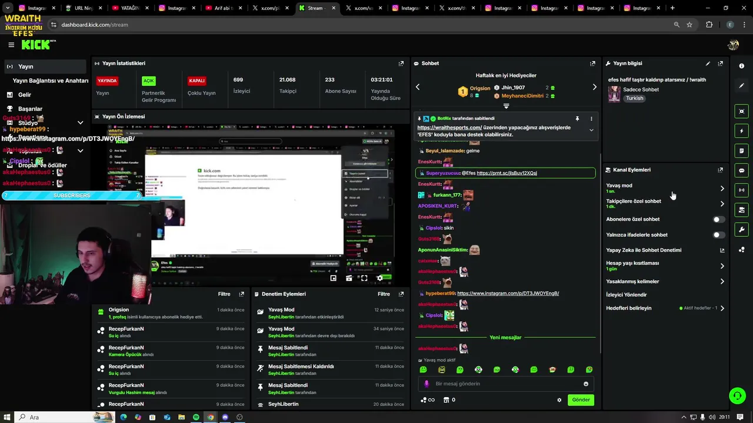Click the pencil icon in right sidebar
This screenshot has height=423, width=753.
coord(741,86)
